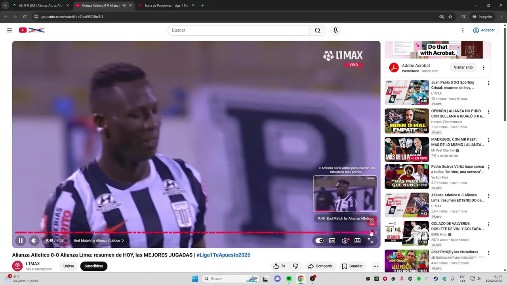Open the YouTube guide hamburger menu
The width and height of the screenshot is (507, 285).
click(x=10, y=30)
